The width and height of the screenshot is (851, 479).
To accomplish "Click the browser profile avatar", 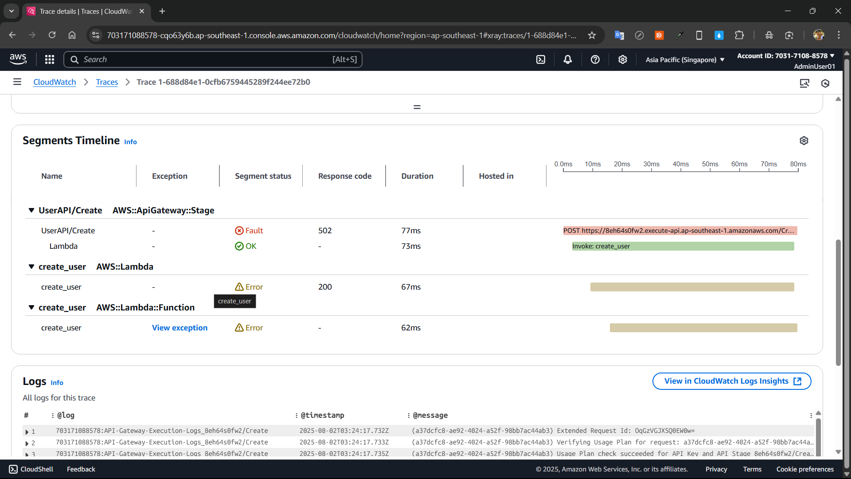I will 819,35.
